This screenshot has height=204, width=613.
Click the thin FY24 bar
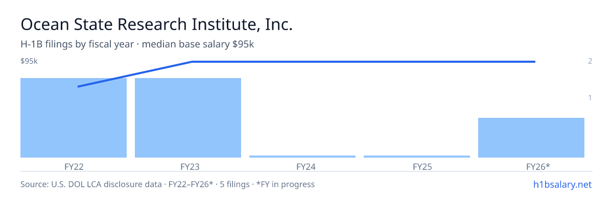[x=302, y=157]
